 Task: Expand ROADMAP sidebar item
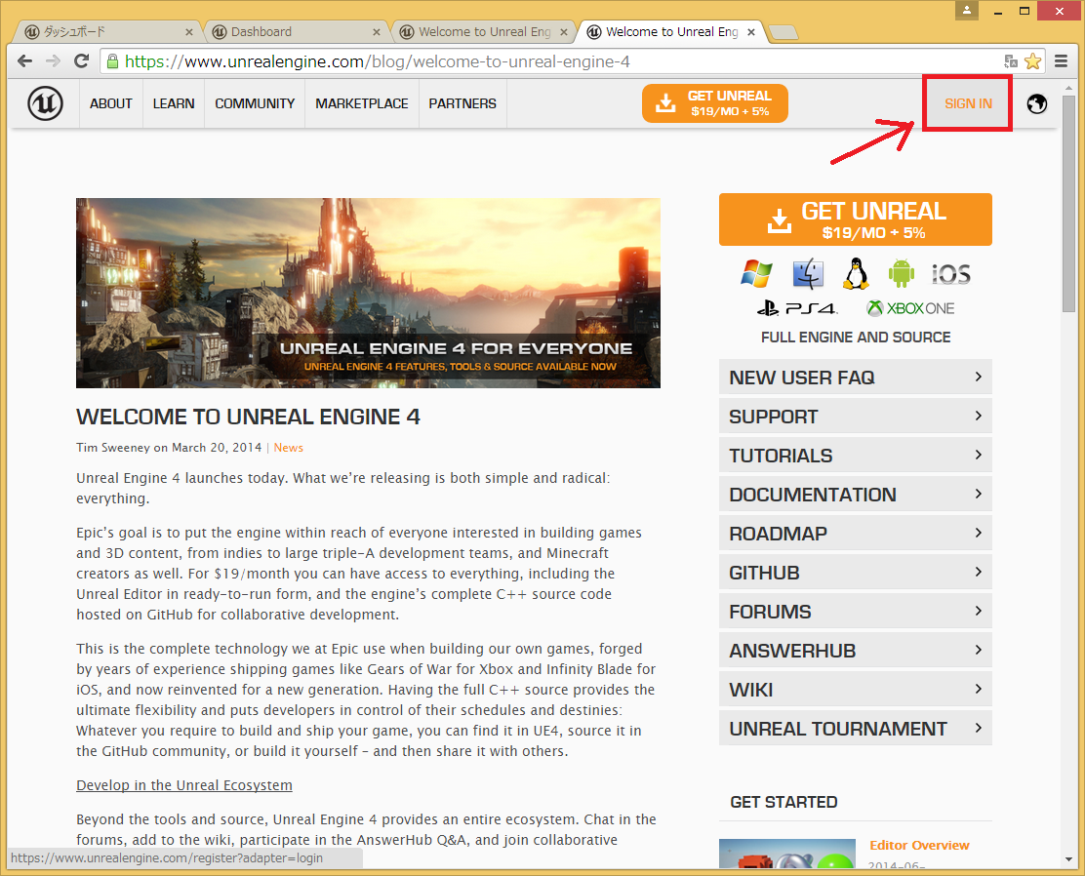[x=856, y=534]
